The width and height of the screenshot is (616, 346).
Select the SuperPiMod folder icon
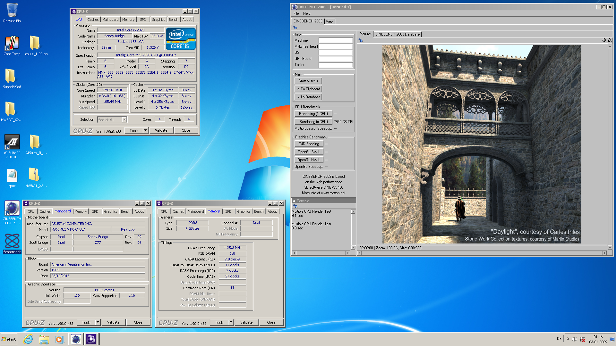pos(12,78)
